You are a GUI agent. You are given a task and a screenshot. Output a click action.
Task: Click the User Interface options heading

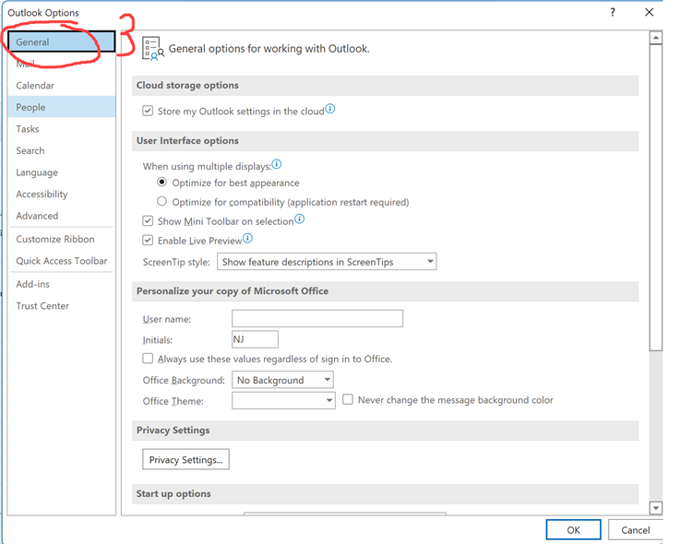click(x=187, y=141)
